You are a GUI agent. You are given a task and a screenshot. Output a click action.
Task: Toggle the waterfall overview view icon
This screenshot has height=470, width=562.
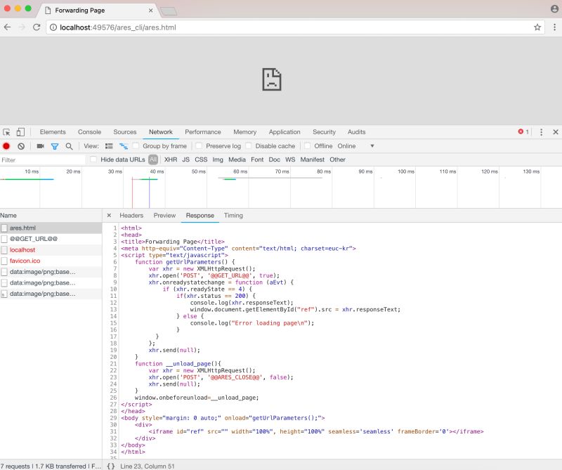(124, 146)
